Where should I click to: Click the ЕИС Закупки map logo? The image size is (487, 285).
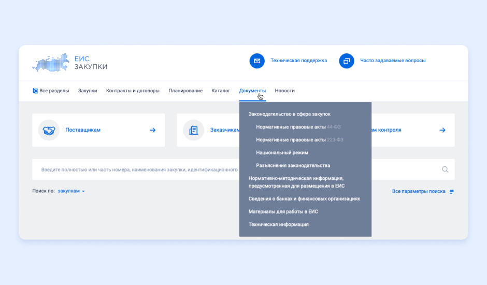pos(50,63)
